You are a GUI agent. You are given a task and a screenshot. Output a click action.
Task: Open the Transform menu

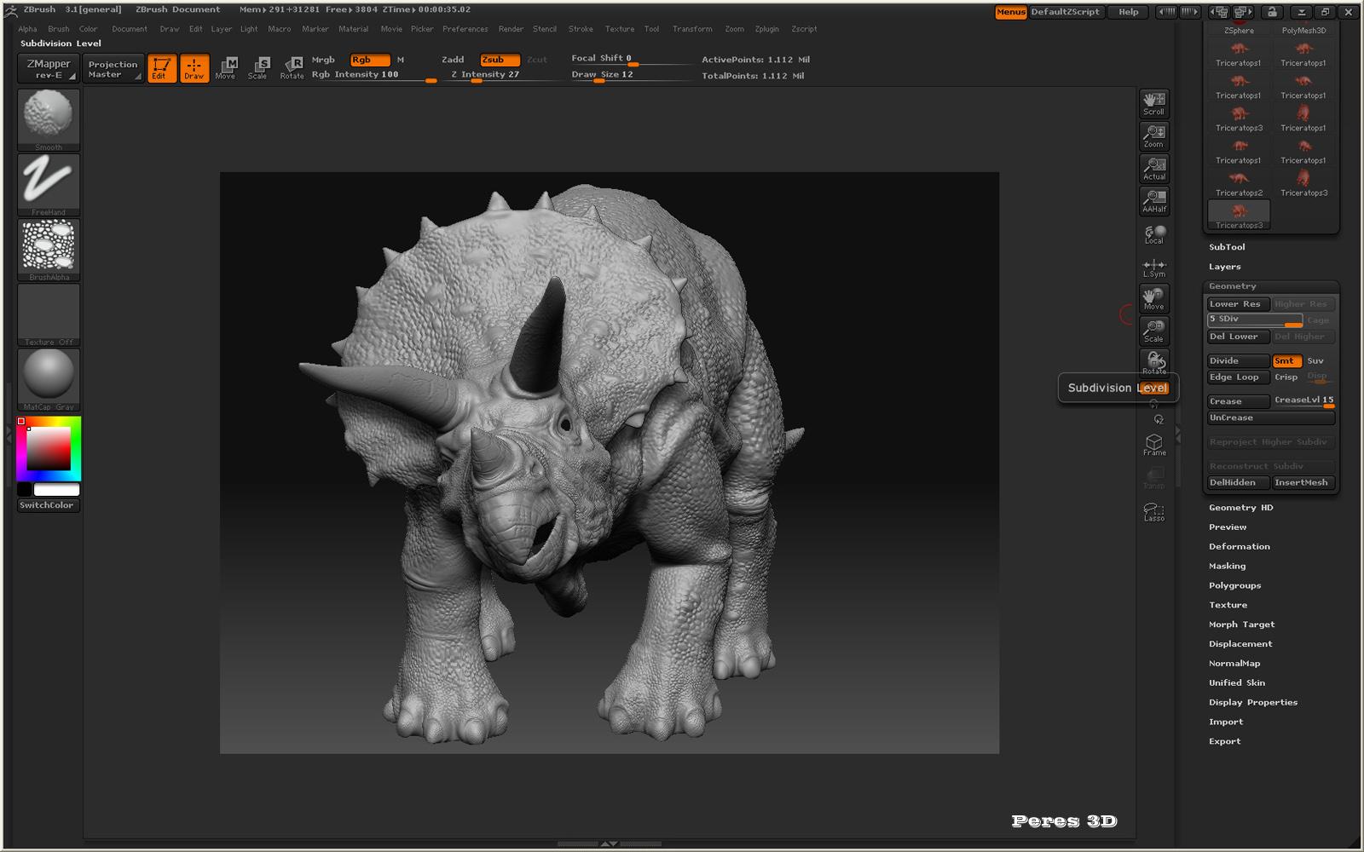click(x=692, y=29)
